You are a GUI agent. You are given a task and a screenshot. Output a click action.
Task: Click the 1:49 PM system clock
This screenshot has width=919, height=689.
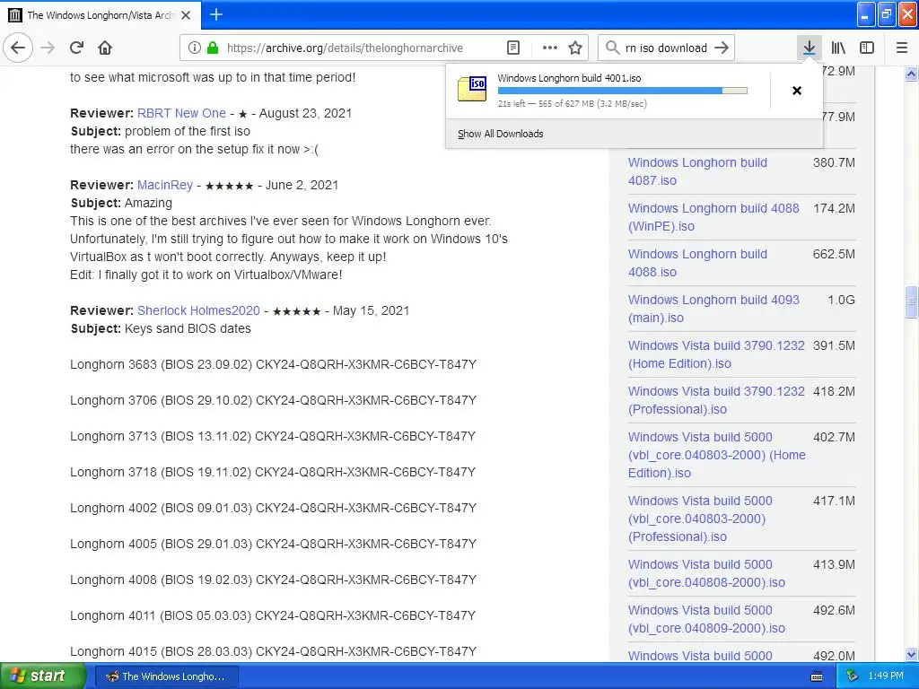click(886, 676)
